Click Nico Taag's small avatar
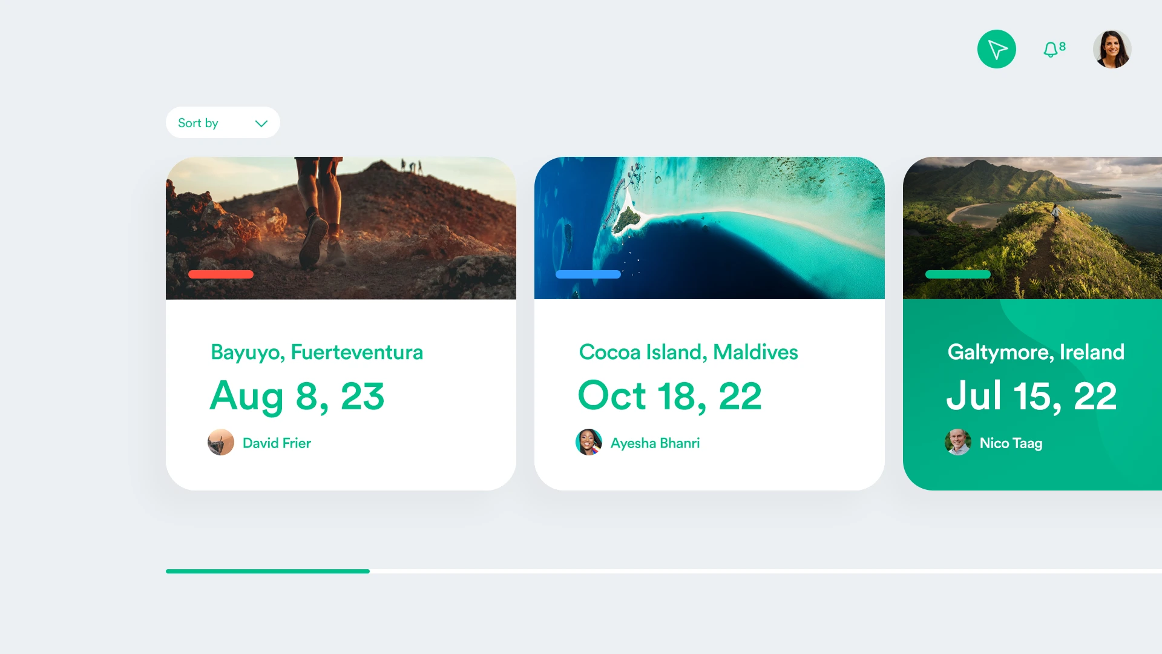Image resolution: width=1162 pixels, height=654 pixels. click(958, 443)
